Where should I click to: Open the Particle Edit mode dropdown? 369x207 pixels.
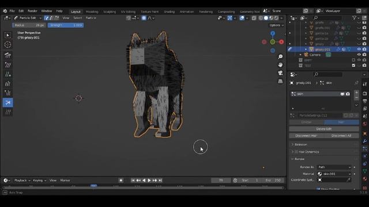(28, 18)
